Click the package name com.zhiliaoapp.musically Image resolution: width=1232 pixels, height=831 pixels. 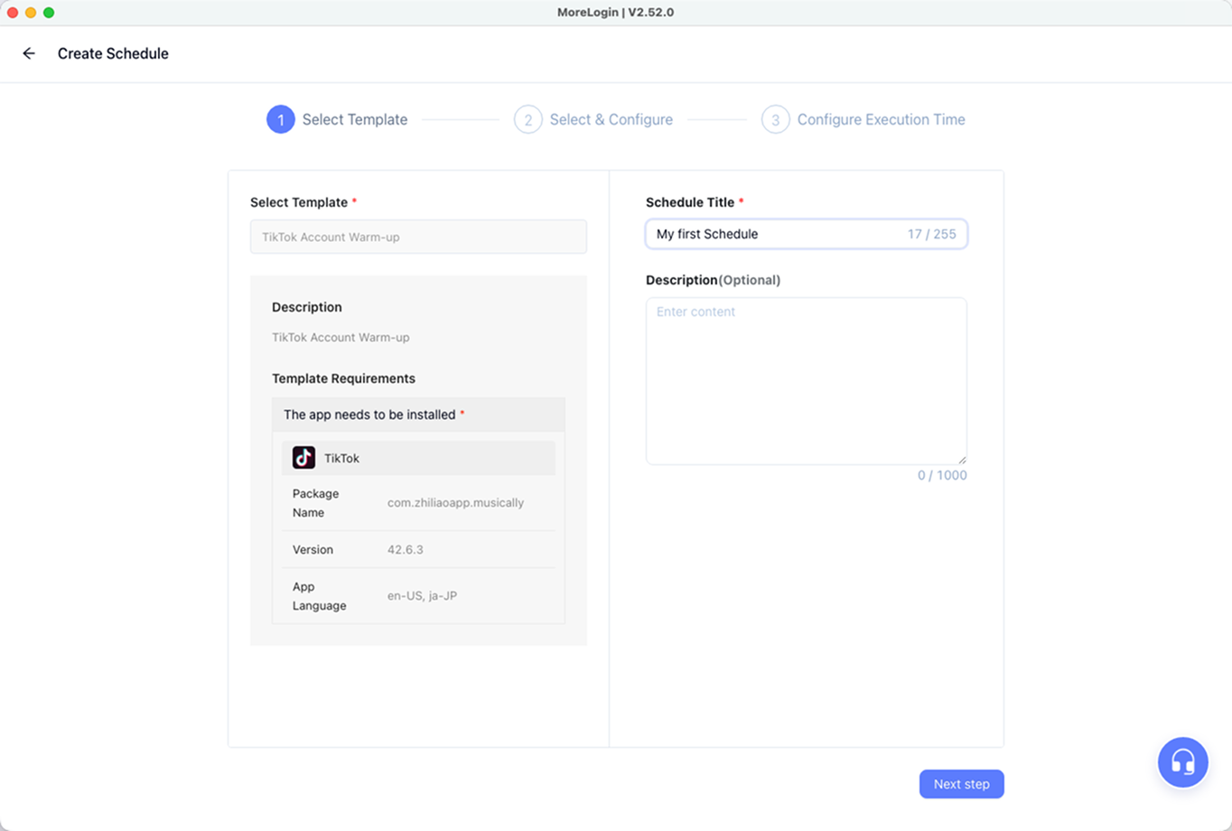click(455, 503)
